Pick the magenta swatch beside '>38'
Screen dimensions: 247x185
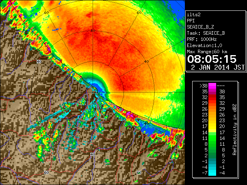(212, 86)
